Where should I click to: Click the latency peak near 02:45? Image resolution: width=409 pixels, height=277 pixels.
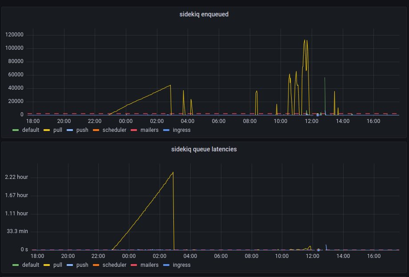pos(173,172)
